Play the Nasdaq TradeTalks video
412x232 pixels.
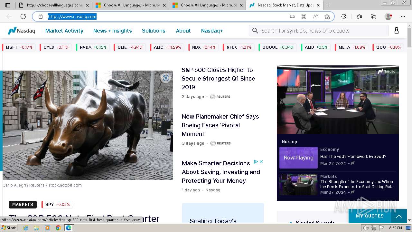click(338, 100)
